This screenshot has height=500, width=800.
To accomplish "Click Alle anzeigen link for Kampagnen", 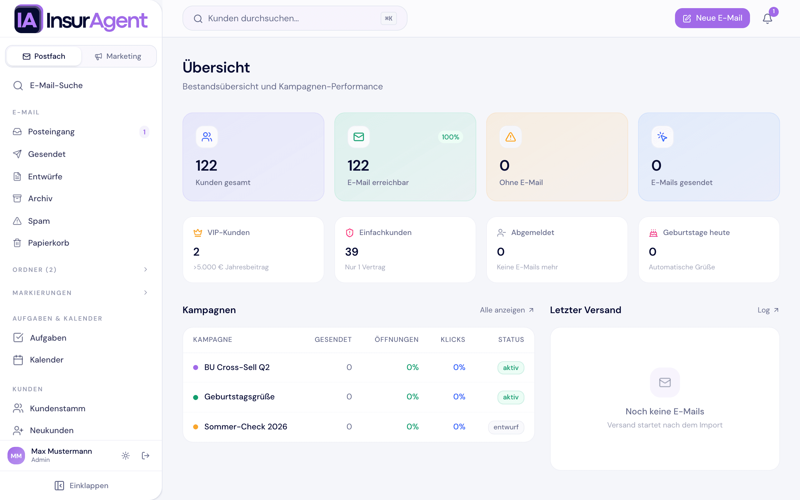I will [507, 310].
